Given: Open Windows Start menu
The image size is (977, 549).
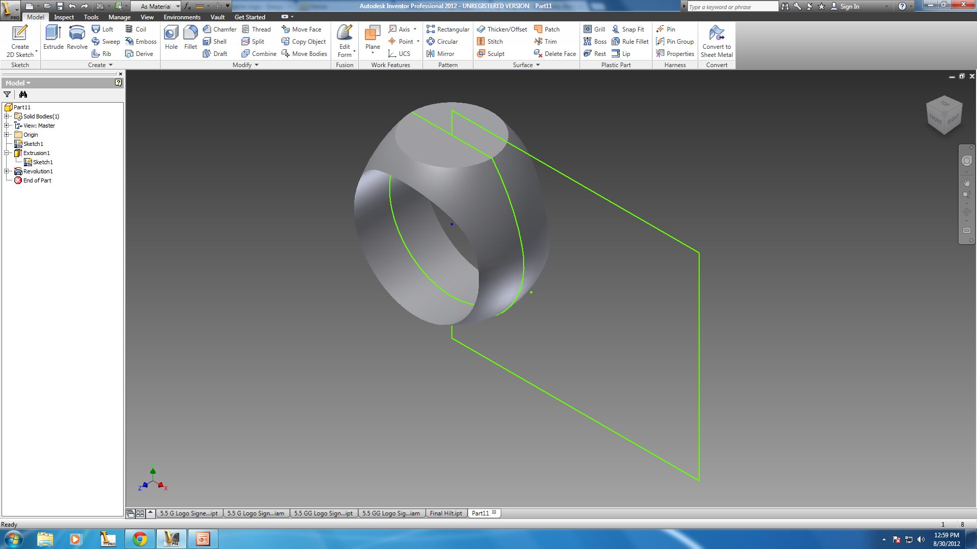Looking at the screenshot, I should 14,539.
